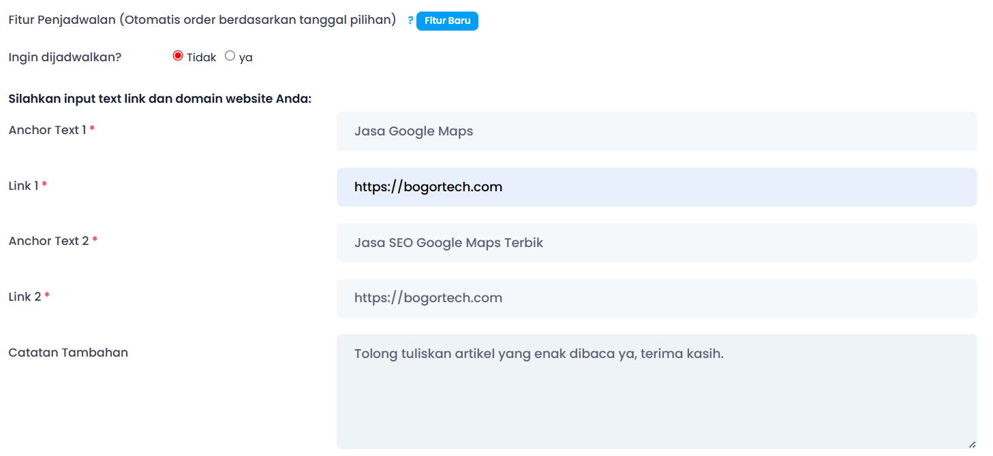
Task: Click the Silahkan input text link heading
Action: click(x=159, y=99)
